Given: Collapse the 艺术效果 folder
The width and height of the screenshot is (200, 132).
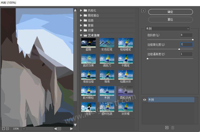Looking at the screenshot, I should [x=81, y=35].
